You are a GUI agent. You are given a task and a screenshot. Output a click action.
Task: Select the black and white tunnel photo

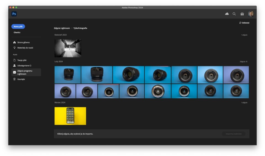[x=68, y=48]
